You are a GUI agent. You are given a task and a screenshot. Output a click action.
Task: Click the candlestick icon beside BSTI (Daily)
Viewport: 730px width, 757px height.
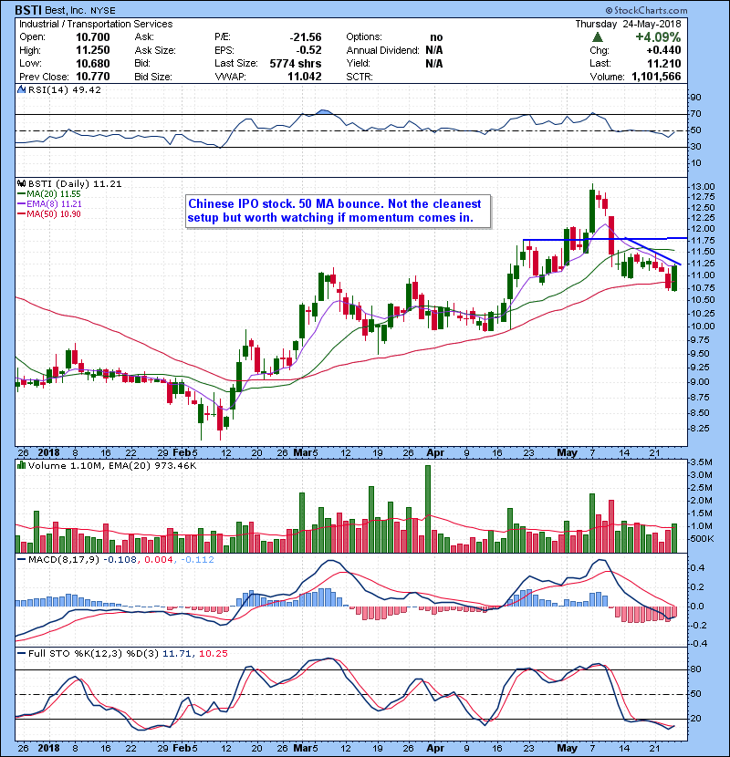[21, 183]
